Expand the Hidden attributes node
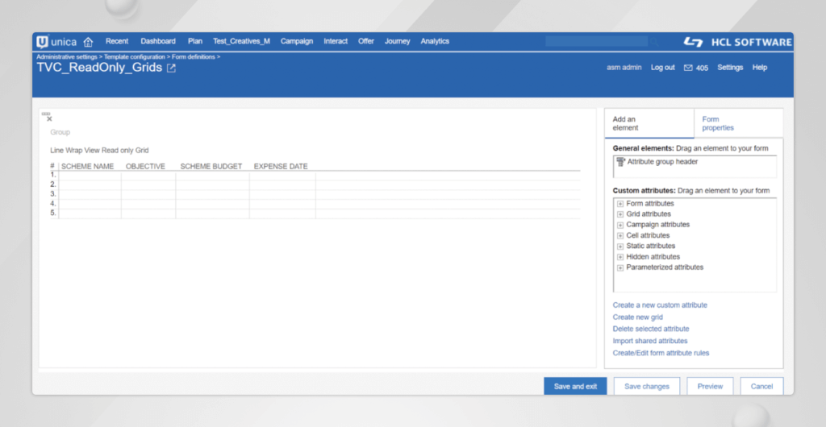Image resolution: width=826 pixels, height=427 pixels. coord(619,257)
